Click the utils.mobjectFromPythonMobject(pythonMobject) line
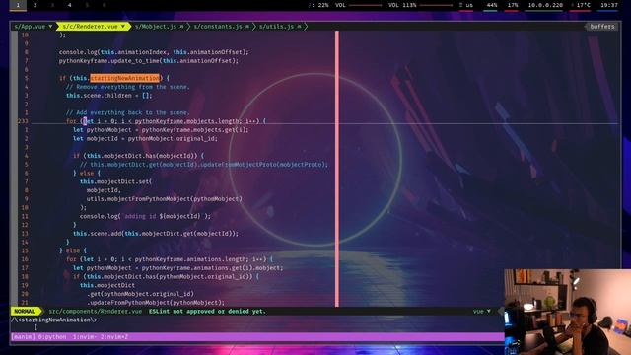Image resolution: width=631 pixels, height=355 pixels. point(165,199)
